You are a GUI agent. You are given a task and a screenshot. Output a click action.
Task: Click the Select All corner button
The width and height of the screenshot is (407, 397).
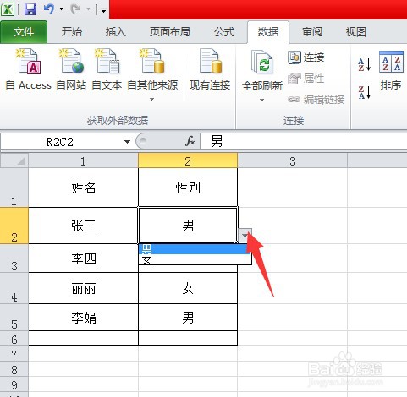[14, 160]
